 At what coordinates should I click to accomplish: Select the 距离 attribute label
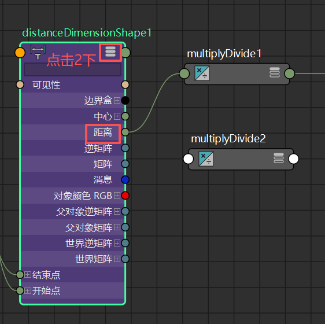(x=103, y=132)
